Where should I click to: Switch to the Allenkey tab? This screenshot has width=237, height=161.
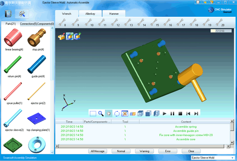tap(90, 14)
